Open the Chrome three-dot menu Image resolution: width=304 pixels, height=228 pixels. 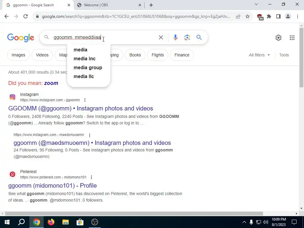tap(297, 17)
